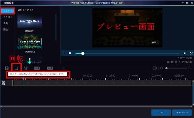Zoom out the timeline with the minus magnifier

point(162,68)
